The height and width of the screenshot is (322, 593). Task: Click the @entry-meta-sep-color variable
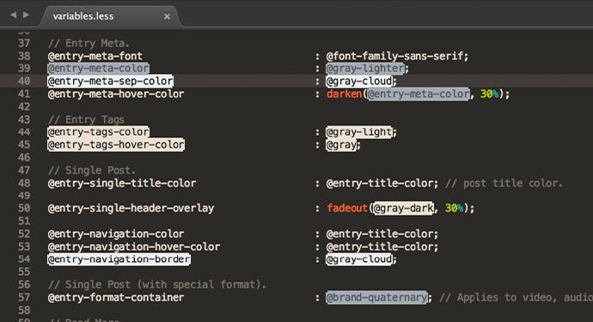[110, 81]
